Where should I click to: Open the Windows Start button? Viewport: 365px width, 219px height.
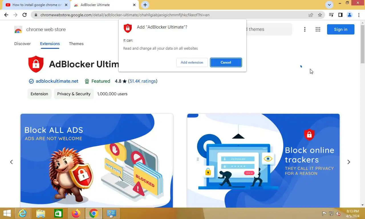pos(7,213)
